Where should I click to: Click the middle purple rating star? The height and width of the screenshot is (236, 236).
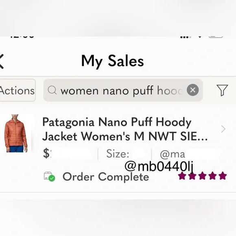coord(202,176)
